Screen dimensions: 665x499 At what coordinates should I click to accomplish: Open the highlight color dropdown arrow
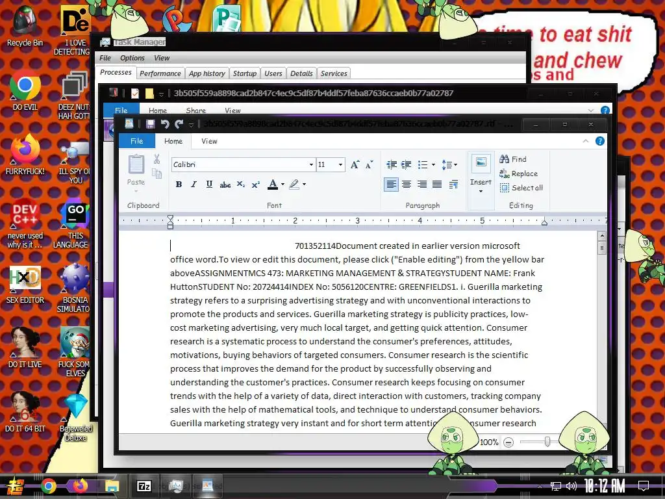[304, 184]
